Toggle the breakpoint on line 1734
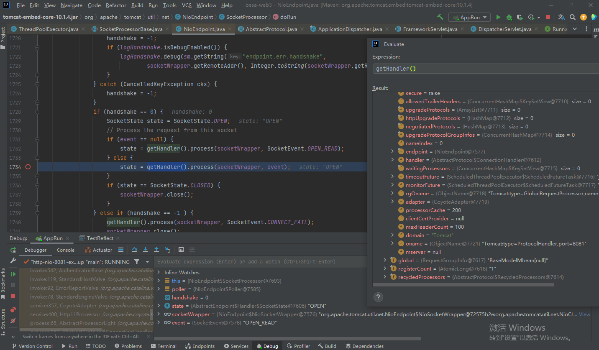The height and width of the screenshot is (350, 599). (28, 167)
